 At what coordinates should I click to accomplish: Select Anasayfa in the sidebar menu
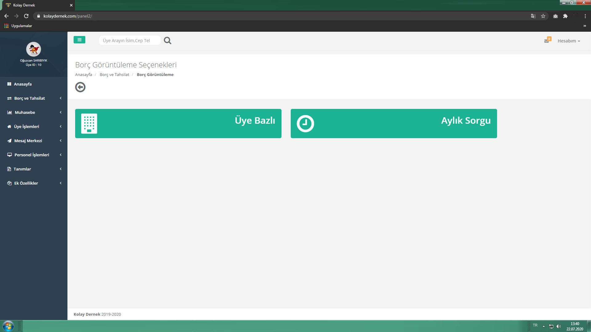(x=34, y=84)
